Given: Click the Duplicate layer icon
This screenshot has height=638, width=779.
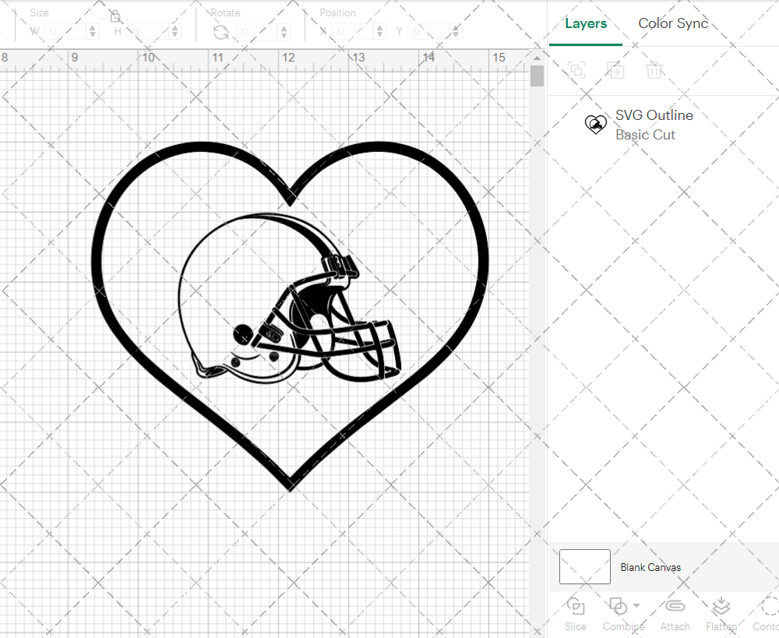Looking at the screenshot, I should coord(615,70).
